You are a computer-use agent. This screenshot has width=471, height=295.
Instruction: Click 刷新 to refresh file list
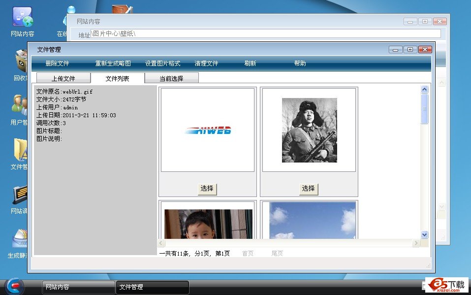[x=250, y=64]
